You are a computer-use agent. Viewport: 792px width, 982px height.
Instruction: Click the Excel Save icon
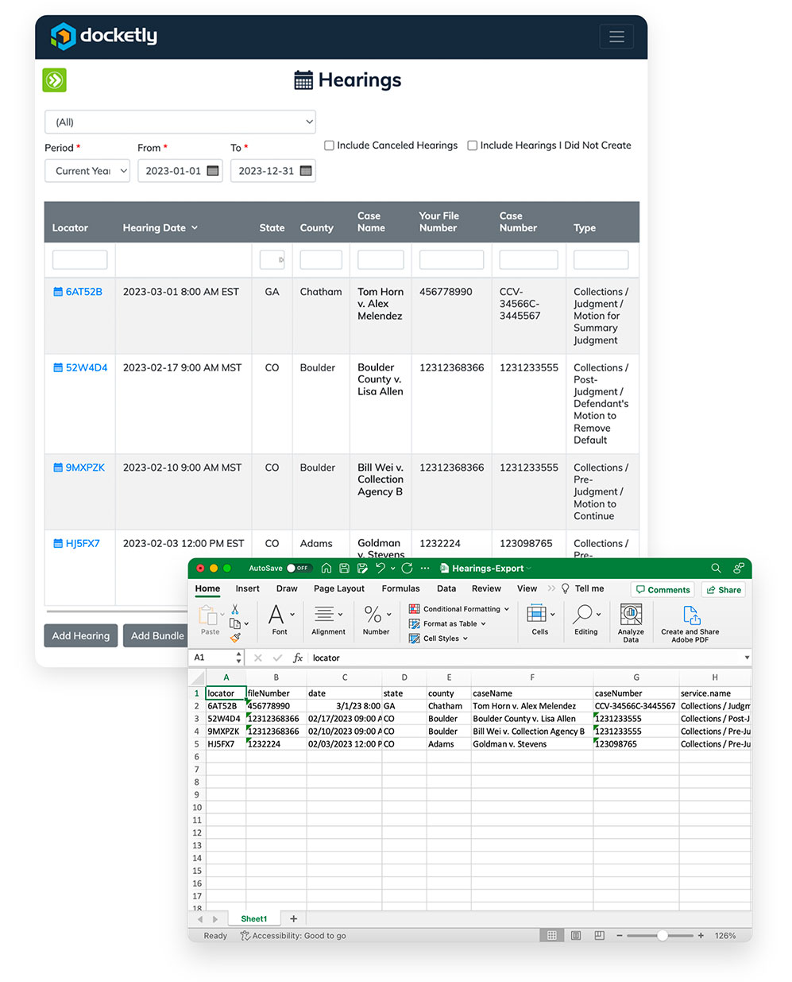coord(344,568)
